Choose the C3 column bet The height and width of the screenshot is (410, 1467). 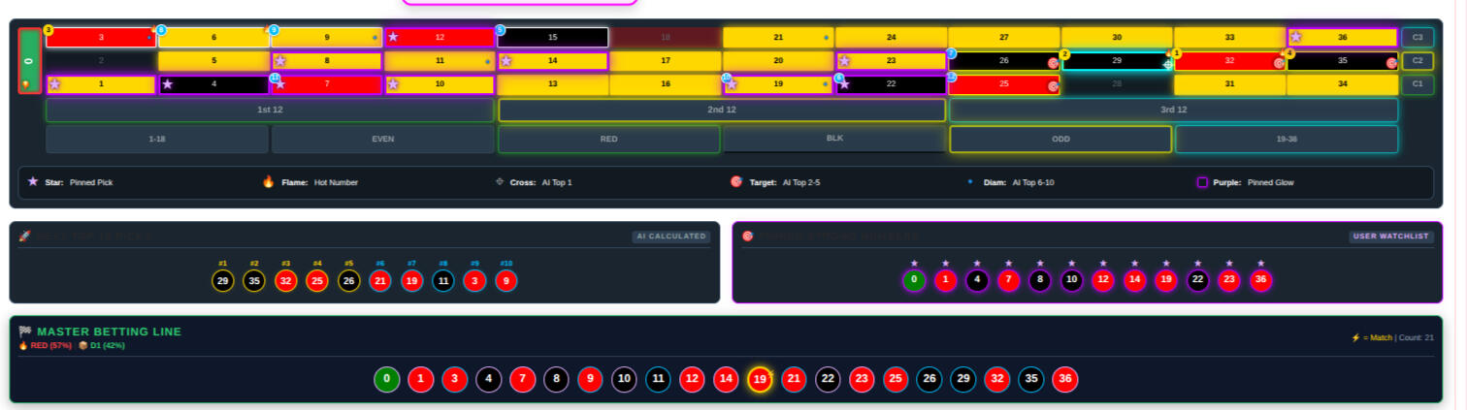click(1417, 38)
